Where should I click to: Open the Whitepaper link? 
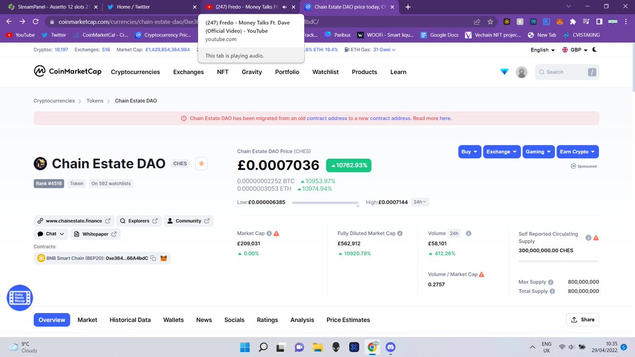(x=95, y=234)
